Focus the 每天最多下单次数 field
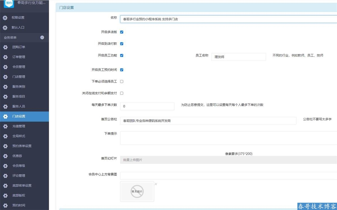 pos(147,106)
